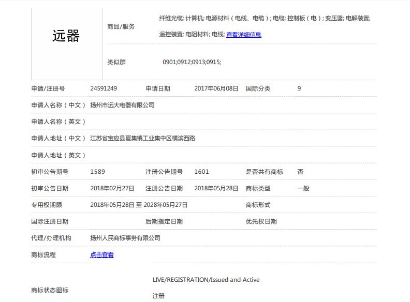Click the goods text 遥控装置; 电阻材料; 电线;
Viewport: 410px width, 302px height.
tap(192, 35)
